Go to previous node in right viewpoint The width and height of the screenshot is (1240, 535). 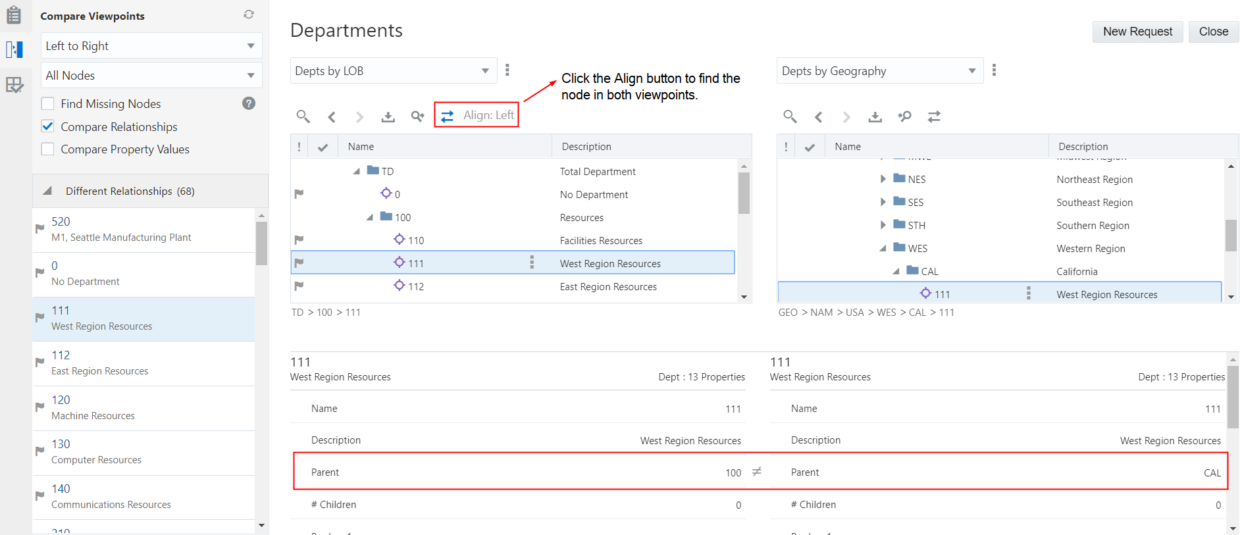tap(819, 116)
